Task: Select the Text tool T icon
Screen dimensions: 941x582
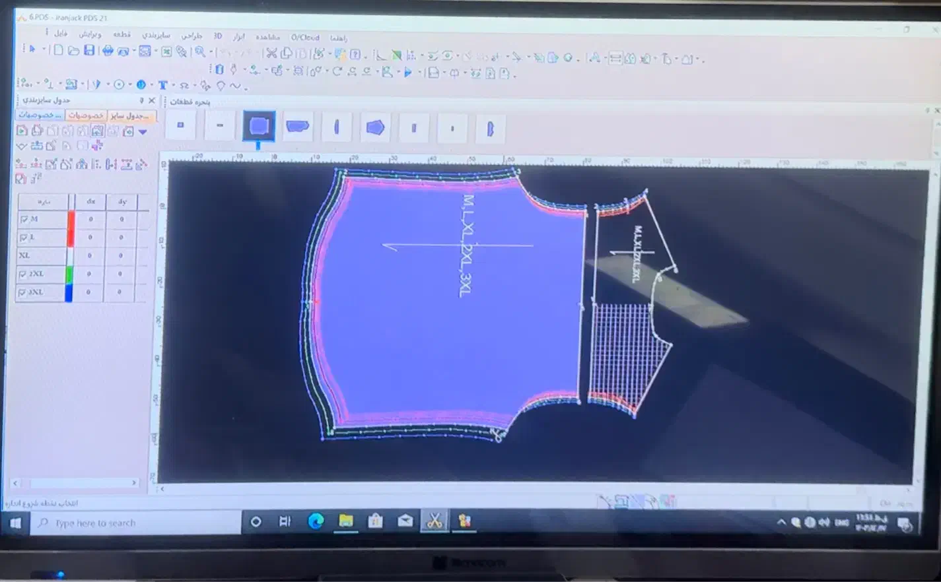Action: pos(162,85)
